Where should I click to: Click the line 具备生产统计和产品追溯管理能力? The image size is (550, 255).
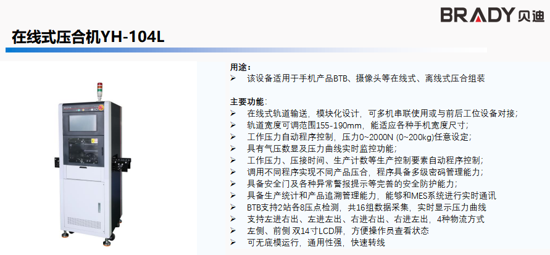pos(372,196)
